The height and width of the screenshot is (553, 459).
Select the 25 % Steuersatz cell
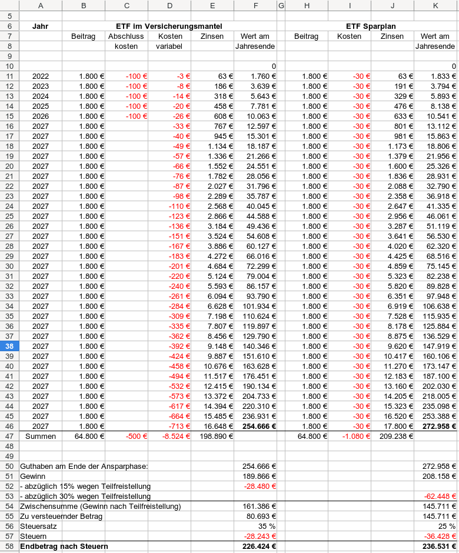435,526
